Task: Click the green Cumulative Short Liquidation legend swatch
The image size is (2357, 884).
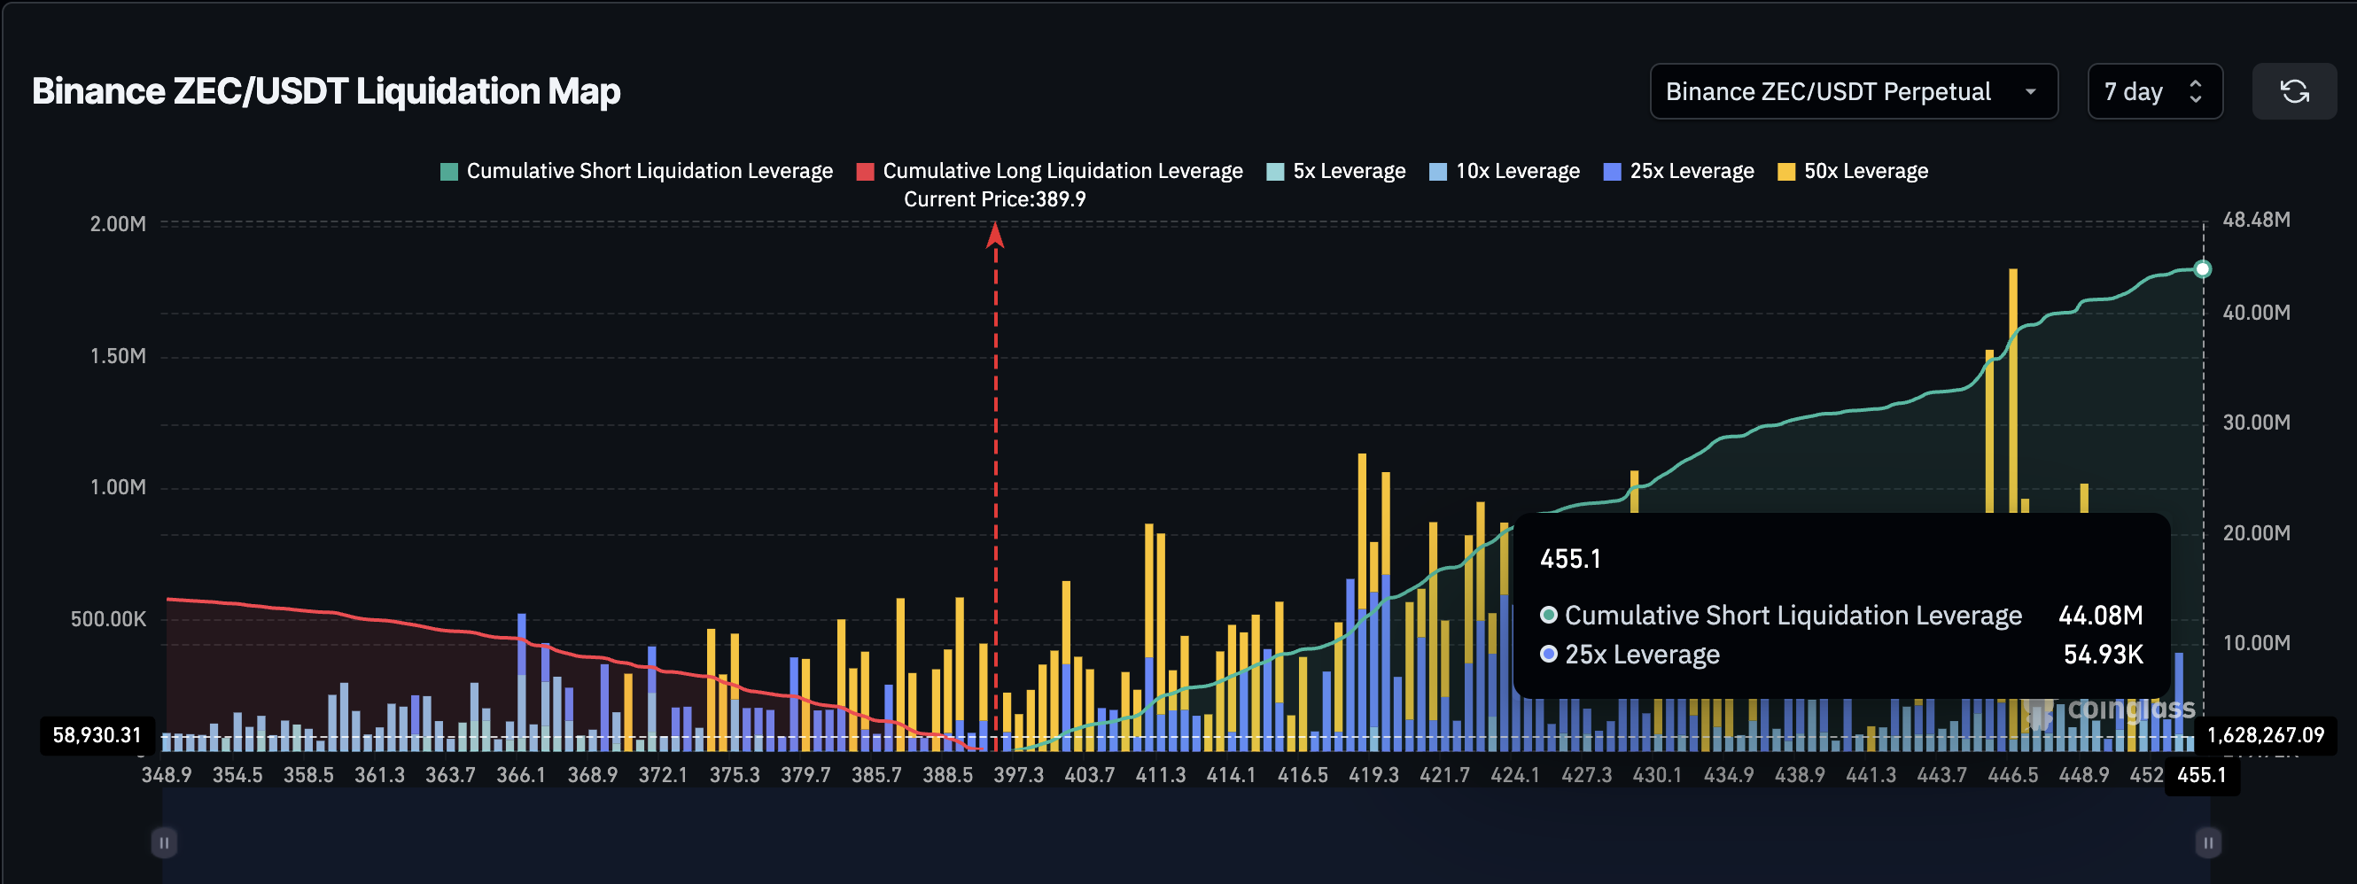Action: click(x=447, y=170)
